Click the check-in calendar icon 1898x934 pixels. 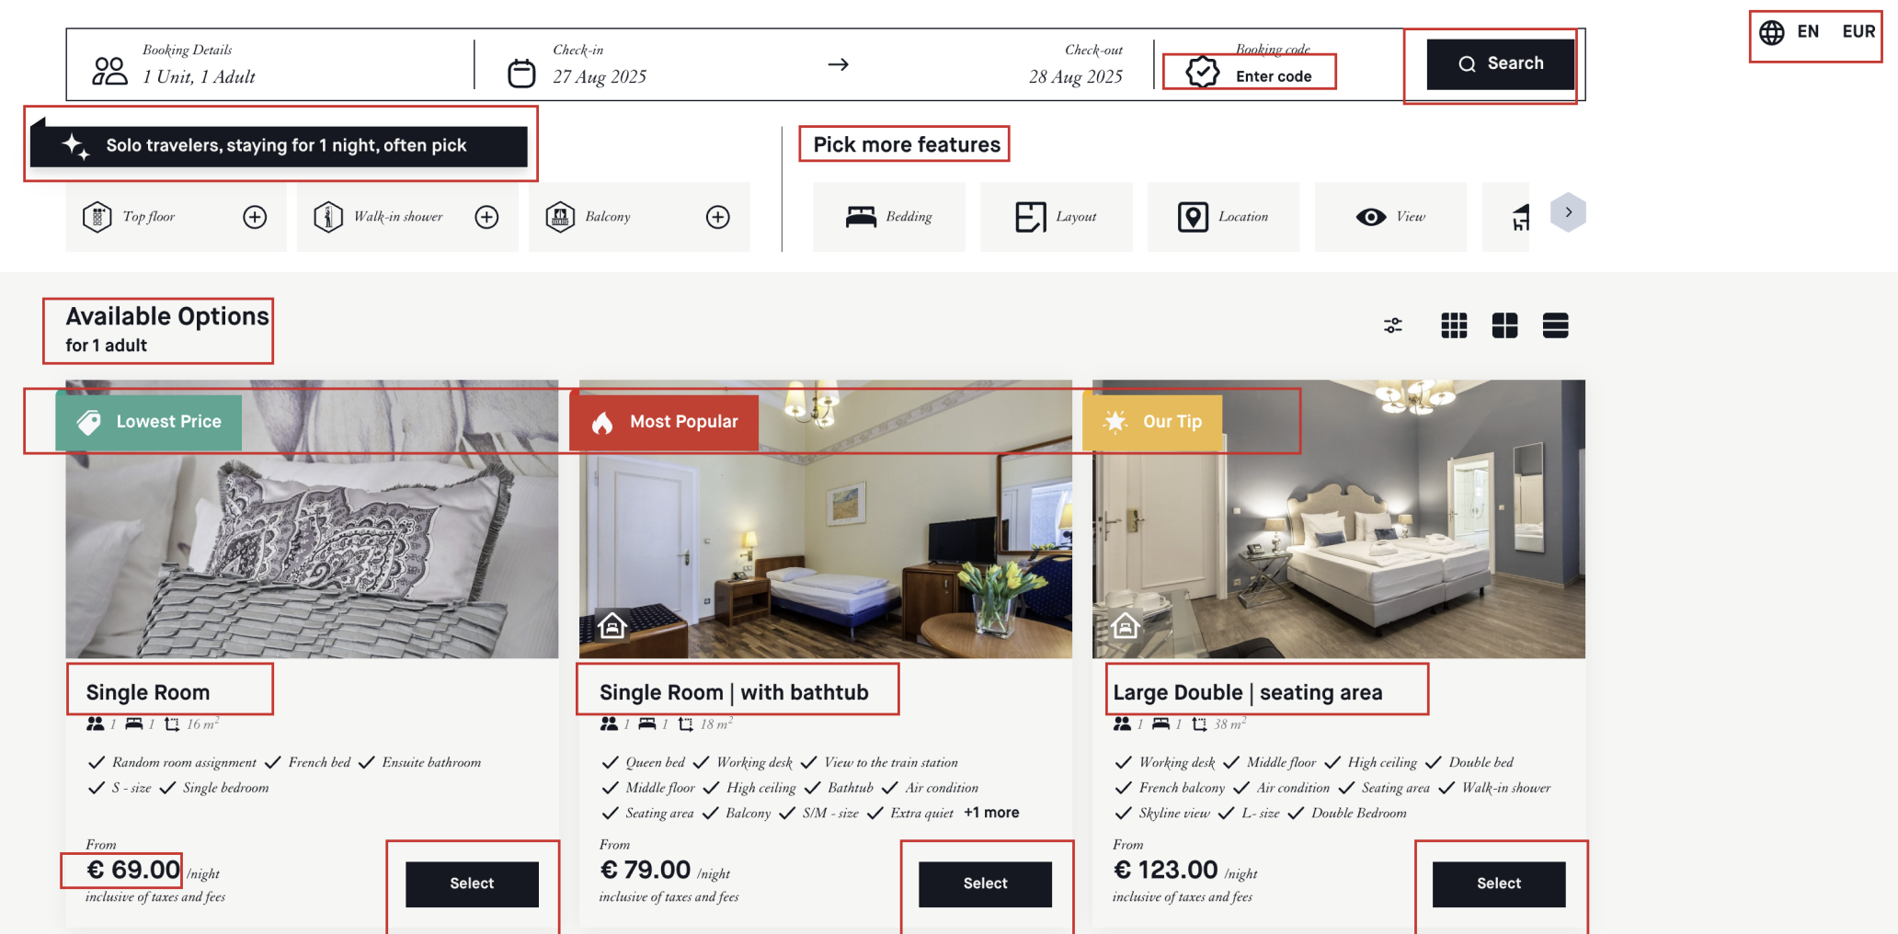click(x=521, y=73)
